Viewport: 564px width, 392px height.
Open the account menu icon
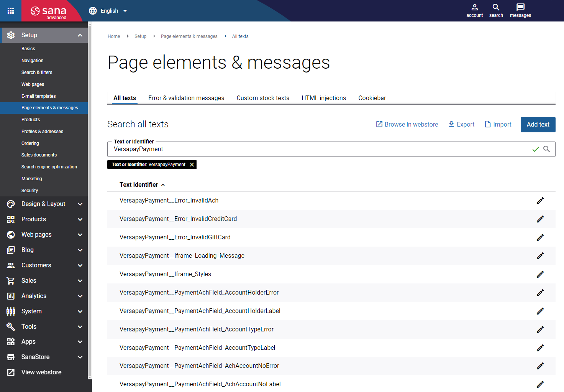pyautogui.click(x=475, y=11)
